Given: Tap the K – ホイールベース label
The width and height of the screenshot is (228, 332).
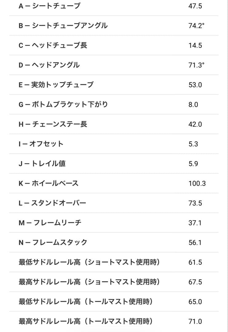Looking at the screenshot, I should point(49,184).
